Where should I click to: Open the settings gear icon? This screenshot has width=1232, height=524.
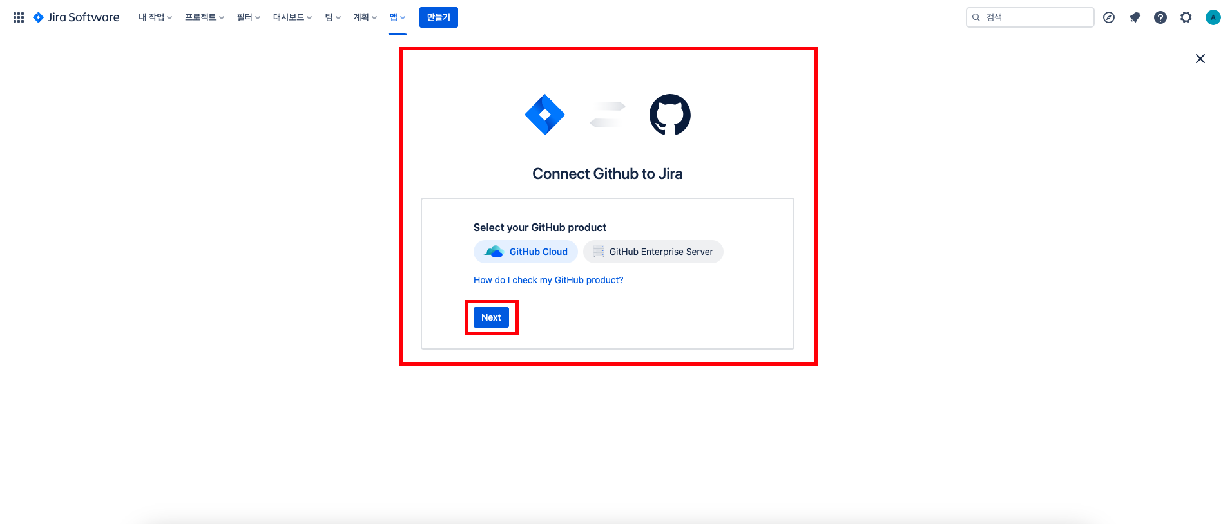1186,17
